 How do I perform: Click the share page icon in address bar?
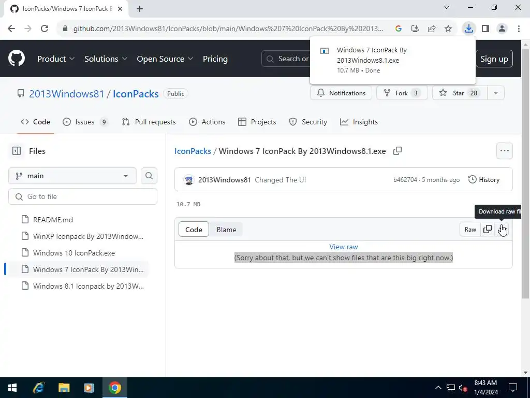[432, 29]
